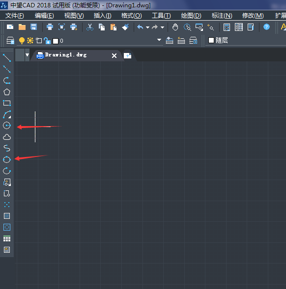Open the Table tool
Viewport: 286px width, 289px height.
point(7,238)
